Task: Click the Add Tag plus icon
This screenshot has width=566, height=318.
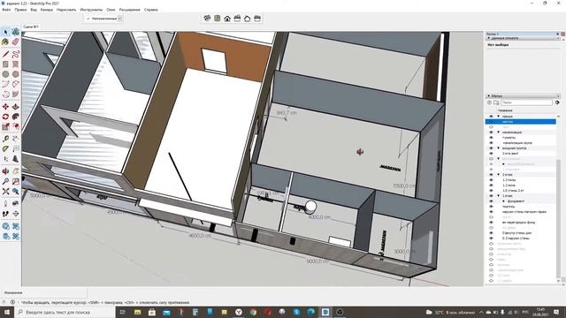Action: coord(489,102)
